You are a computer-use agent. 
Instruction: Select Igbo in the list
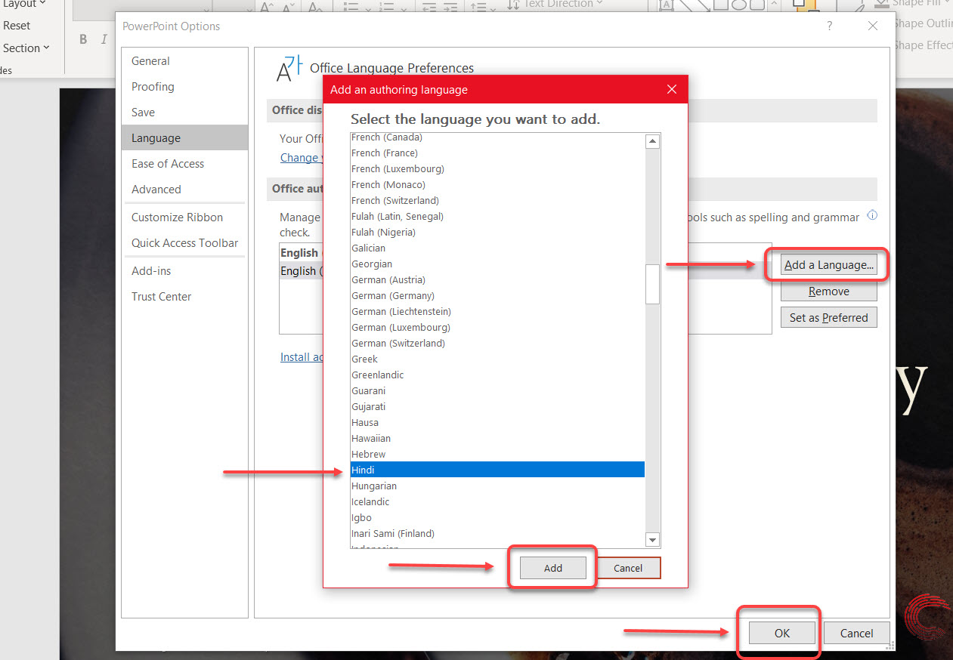(497, 517)
